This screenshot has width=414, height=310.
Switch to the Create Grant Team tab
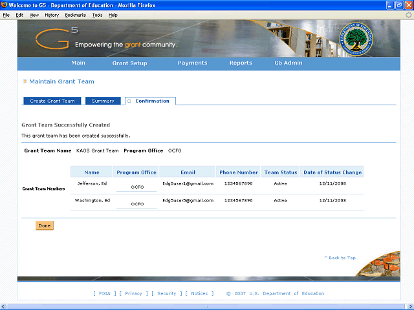(x=52, y=101)
